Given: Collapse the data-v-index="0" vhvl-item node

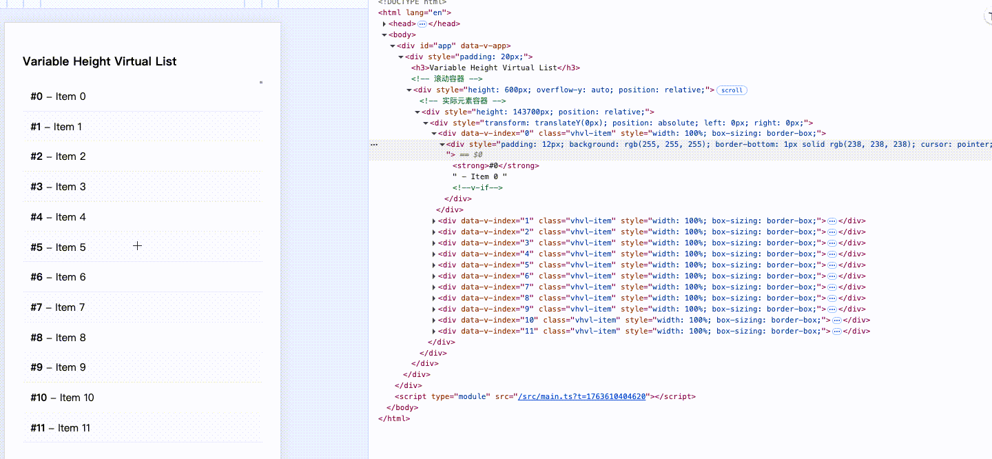Looking at the screenshot, I should click(434, 133).
